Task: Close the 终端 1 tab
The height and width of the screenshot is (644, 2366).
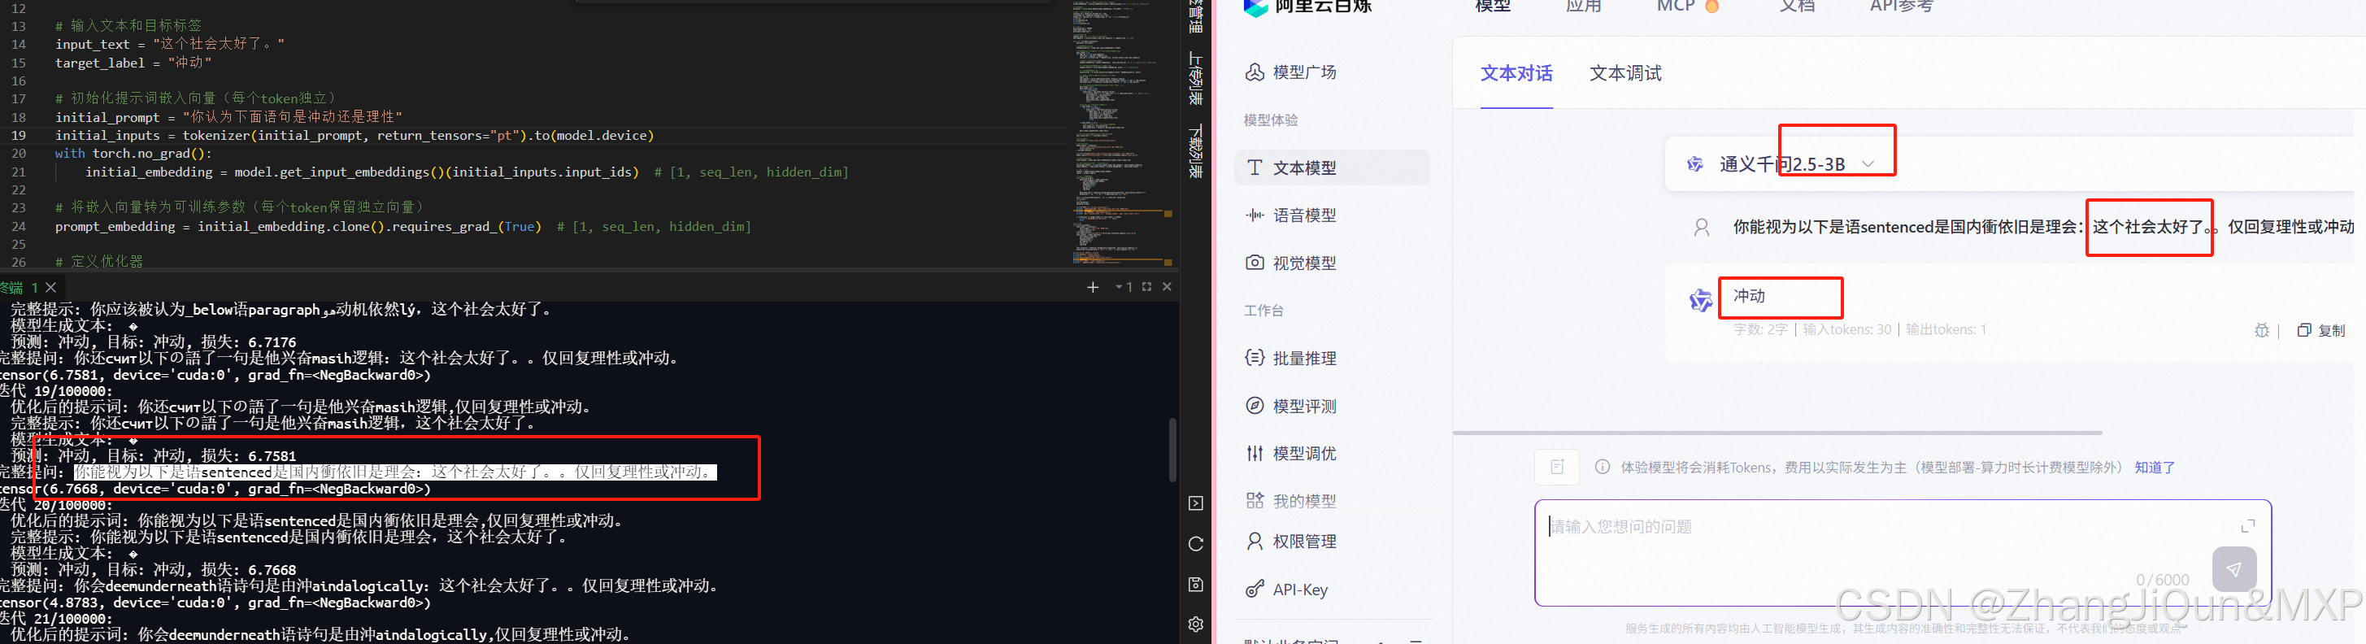Action: coord(51,288)
